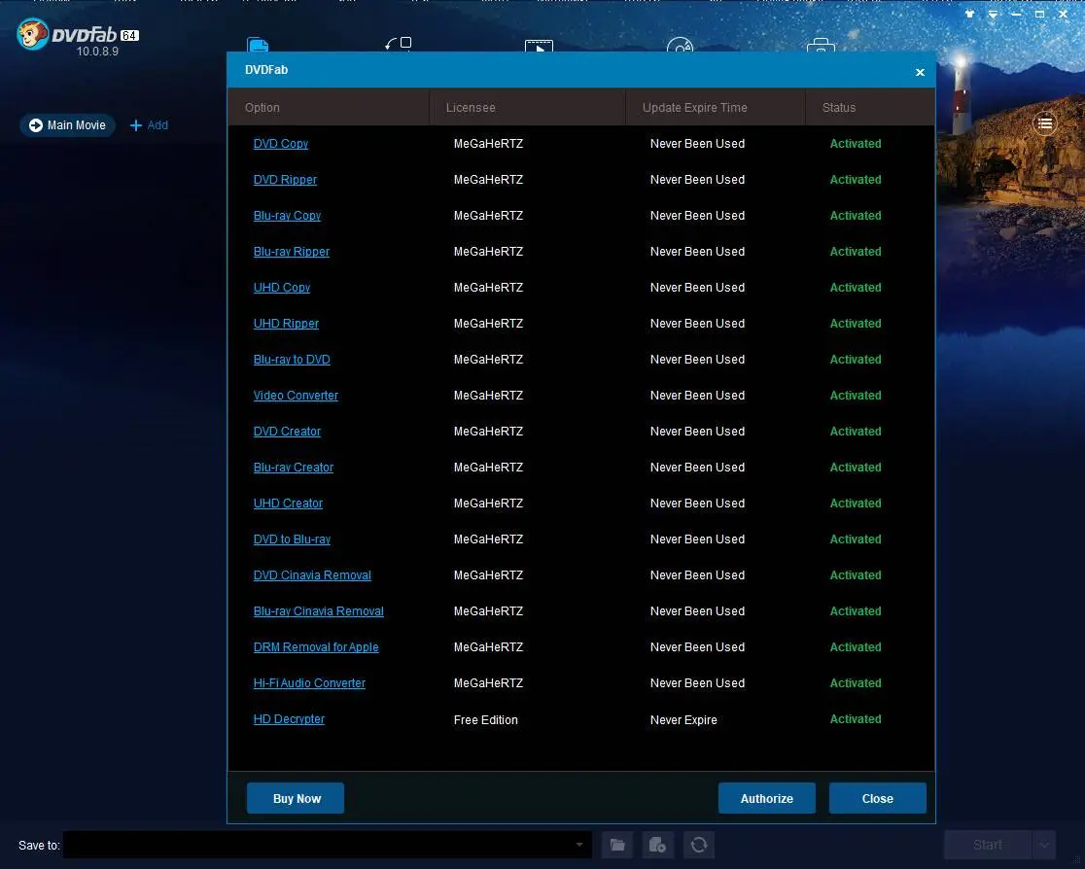This screenshot has width=1085, height=869.
Task: Close the DVDFab license dialog with X
Action: (920, 72)
